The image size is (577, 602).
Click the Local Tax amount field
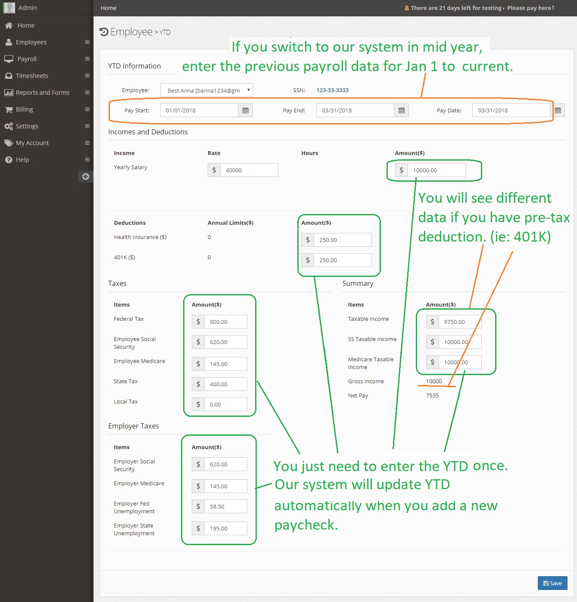(x=226, y=404)
